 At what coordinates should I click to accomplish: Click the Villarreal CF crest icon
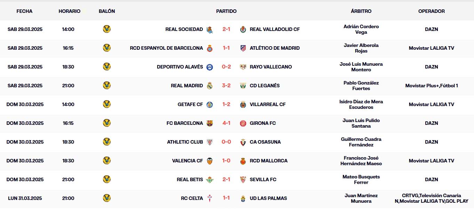(243, 104)
